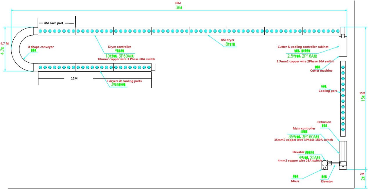Image resolution: width=368 pixels, height=189 pixels.
Task: Select the red 4.7 M height label
Action: point(5,44)
